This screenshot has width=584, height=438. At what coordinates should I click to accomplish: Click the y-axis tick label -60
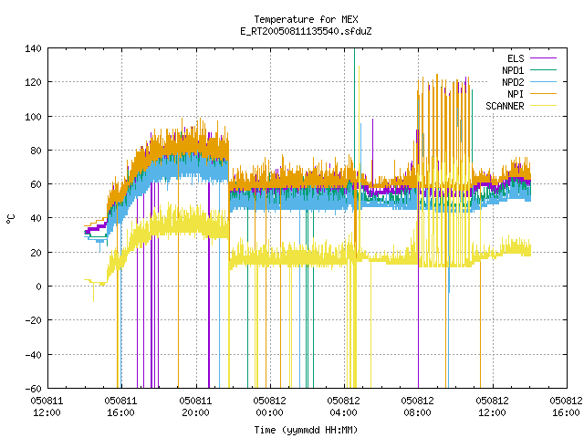(33, 389)
